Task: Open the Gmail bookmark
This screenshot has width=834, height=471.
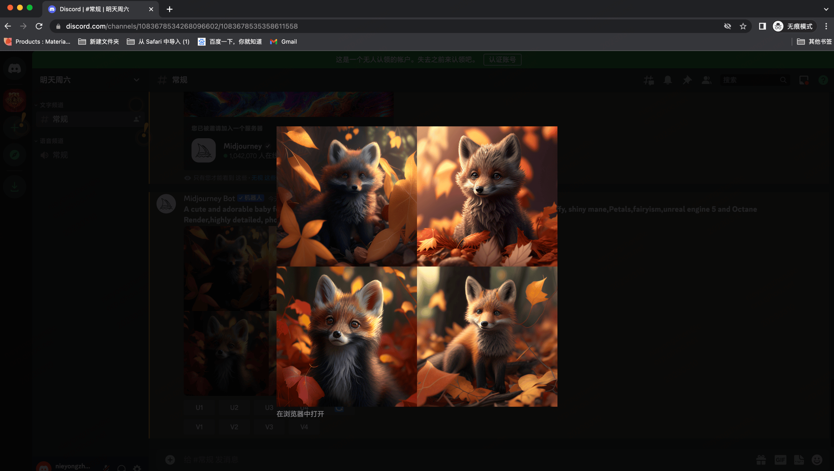Action: pos(283,42)
